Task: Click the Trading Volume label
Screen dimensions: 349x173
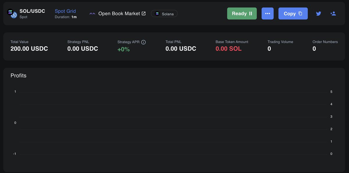Action: coord(280,42)
